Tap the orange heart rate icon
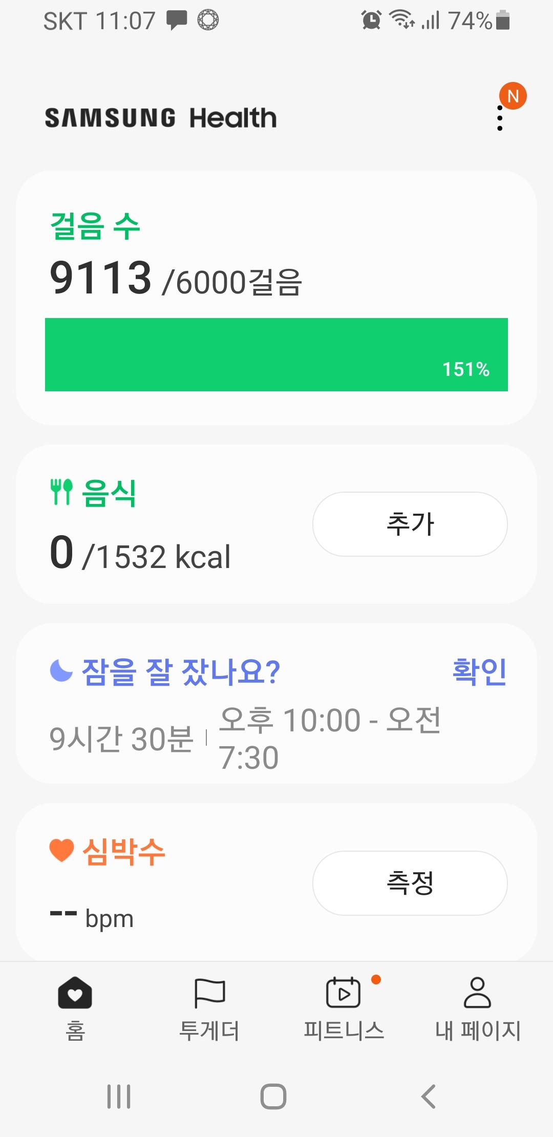 (62, 851)
